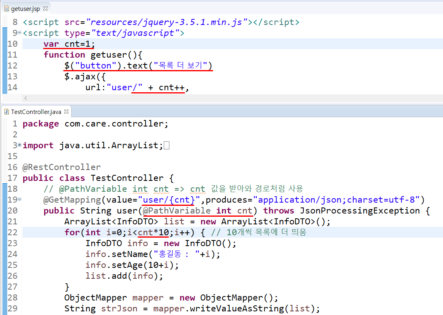
Task: Click the folded import placeholder box after ArrayList
Action: [x=167, y=146]
